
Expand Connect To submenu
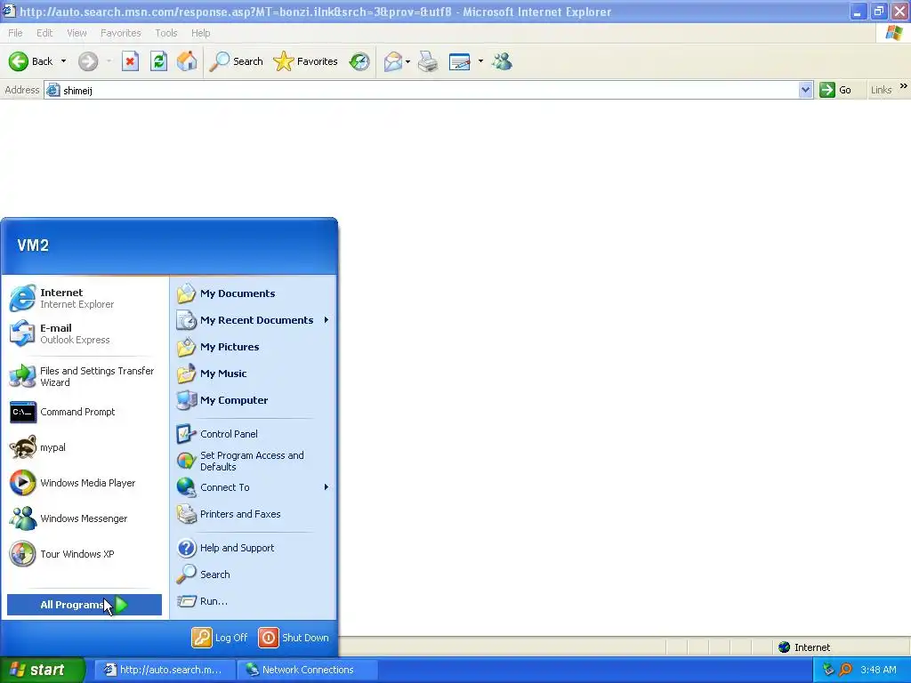coord(254,487)
